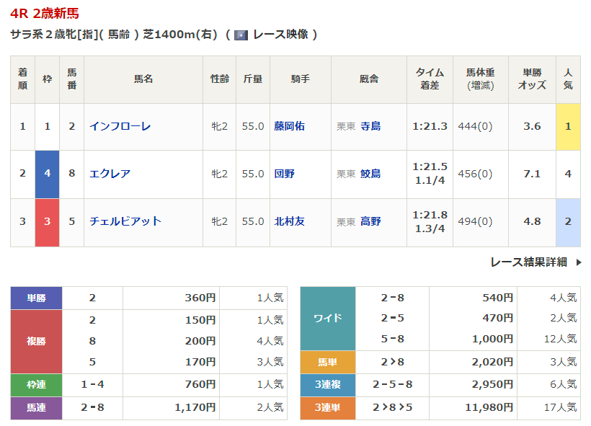The image size is (591, 426).
Task: View jockey 北村友 profile
Action: tap(289, 221)
